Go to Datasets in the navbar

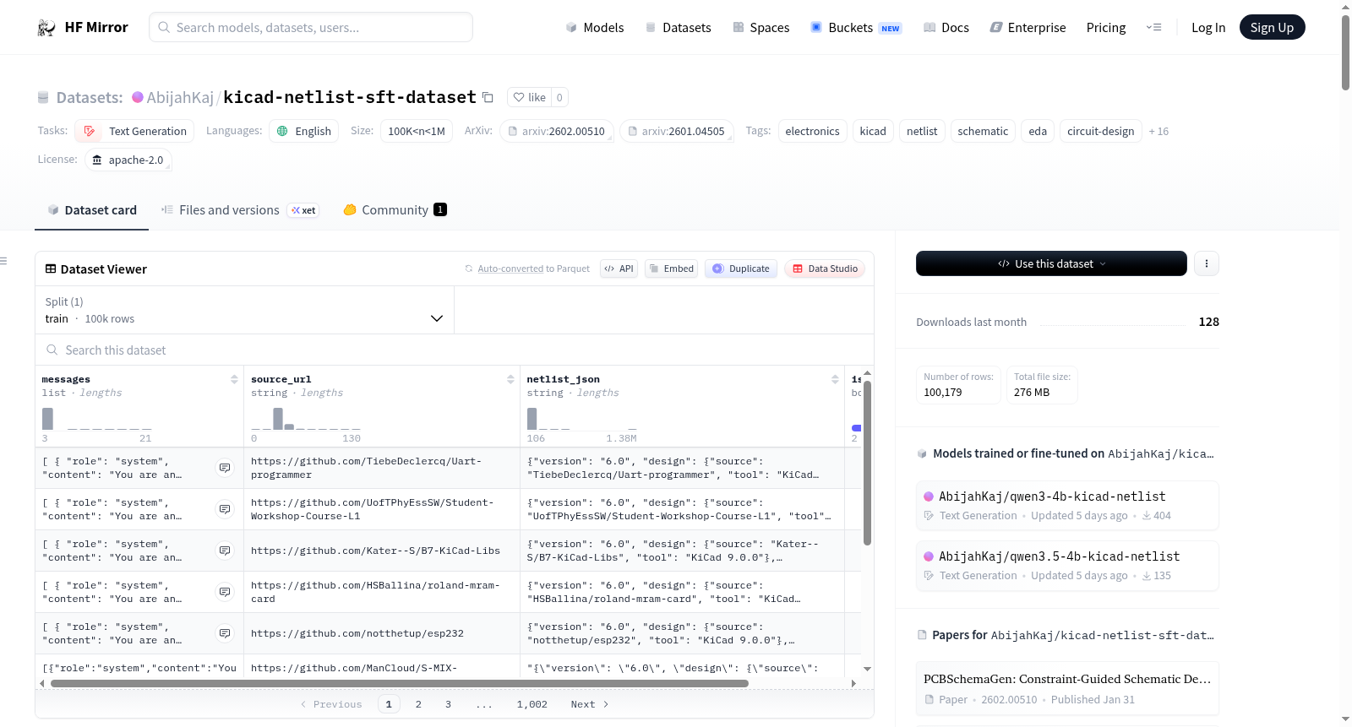(679, 28)
